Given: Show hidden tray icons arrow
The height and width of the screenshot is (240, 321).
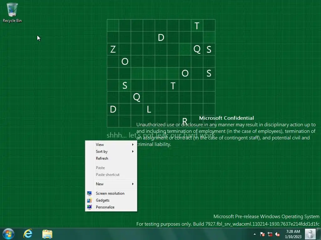Looking at the screenshot, I should (255, 234).
